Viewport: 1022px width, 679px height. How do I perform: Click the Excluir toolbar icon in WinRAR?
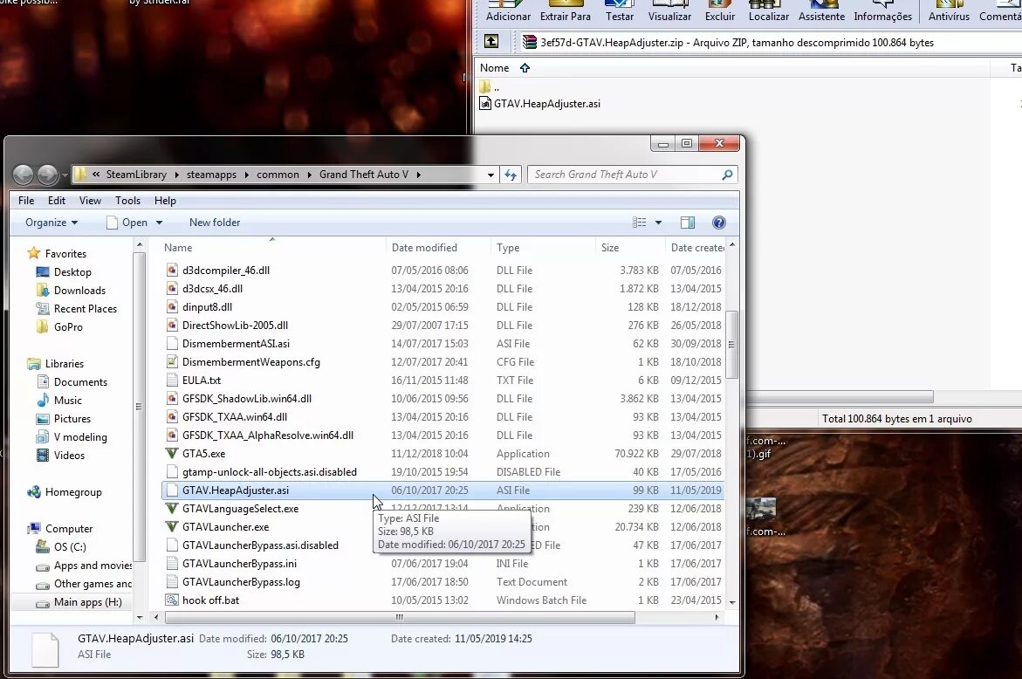[719, 11]
